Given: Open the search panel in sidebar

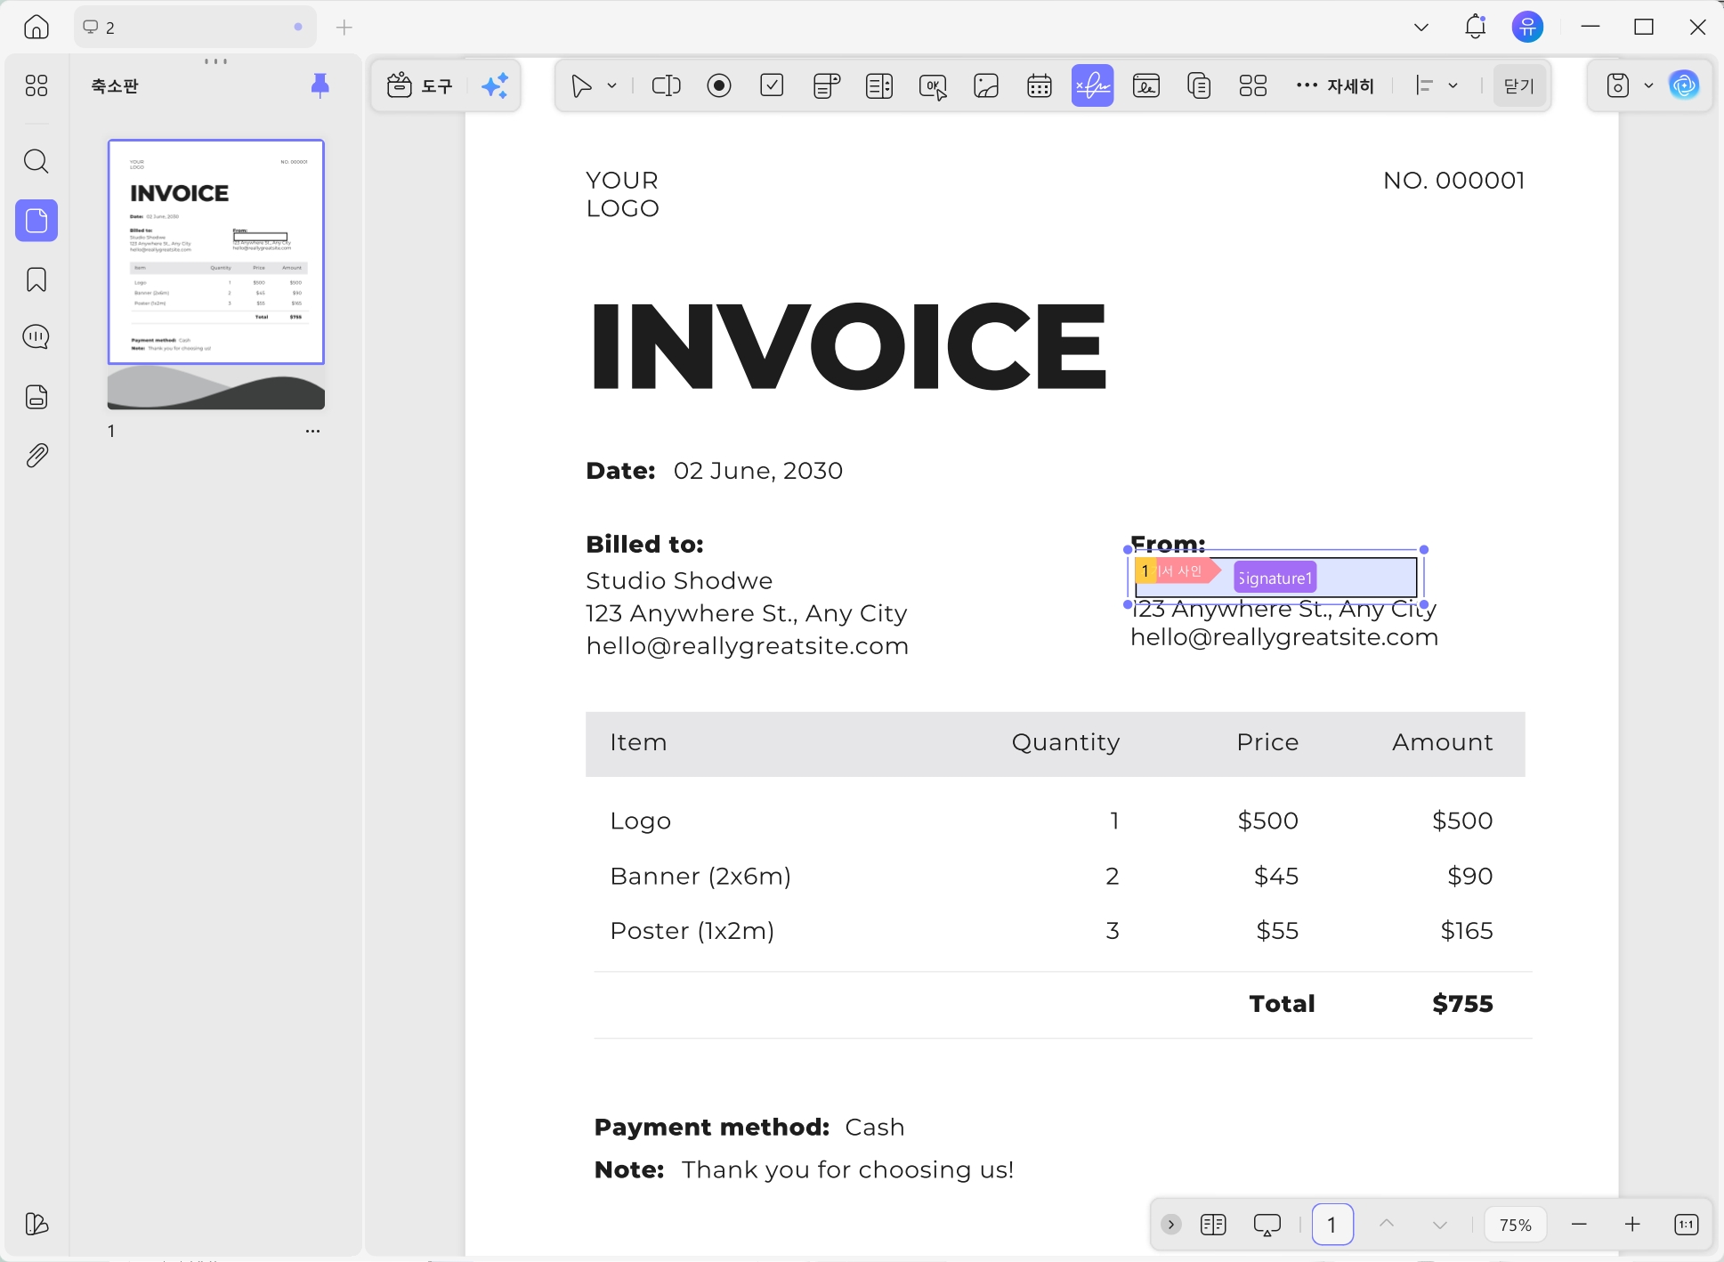Looking at the screenshot, I should (x=36, y=162).
